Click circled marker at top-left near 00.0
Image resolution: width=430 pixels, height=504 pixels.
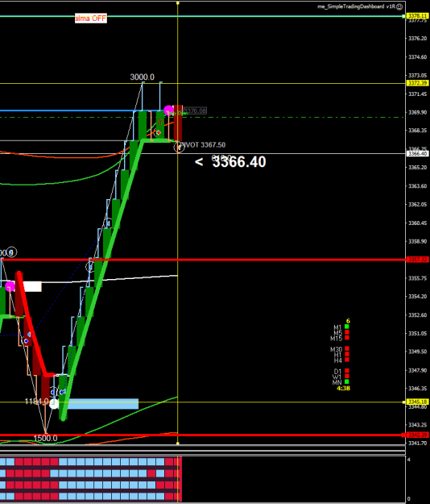[12, 252]
